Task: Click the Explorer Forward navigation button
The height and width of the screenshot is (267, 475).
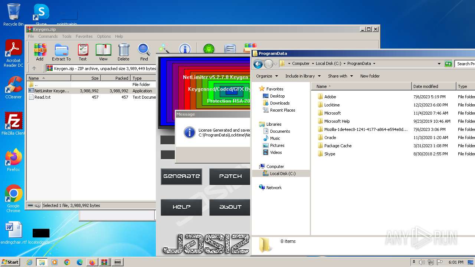Action: [x=268, y=64]
